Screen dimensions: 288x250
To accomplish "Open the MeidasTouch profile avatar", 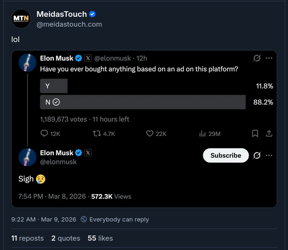I will 21,19.
